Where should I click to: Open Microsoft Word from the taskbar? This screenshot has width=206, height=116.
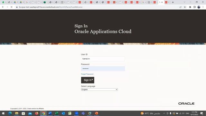pyautogui.click(x=50, y=113)
